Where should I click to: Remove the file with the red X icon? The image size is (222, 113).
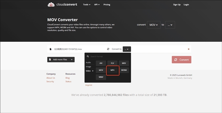coord(189,49)
